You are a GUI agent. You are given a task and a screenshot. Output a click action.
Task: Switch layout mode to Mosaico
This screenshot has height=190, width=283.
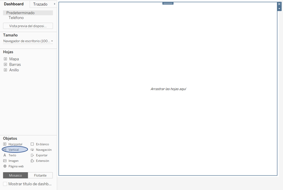click(x=15, y=175)
